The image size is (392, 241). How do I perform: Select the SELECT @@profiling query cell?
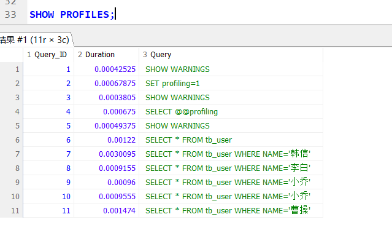pos(231,111)
